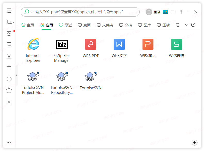Launch WPS文字 word processor
Screen dimensions: 204x151
tap(119, 44)
